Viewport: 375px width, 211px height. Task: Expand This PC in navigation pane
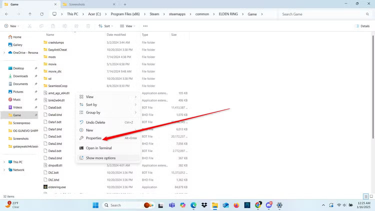coord(4,162)
